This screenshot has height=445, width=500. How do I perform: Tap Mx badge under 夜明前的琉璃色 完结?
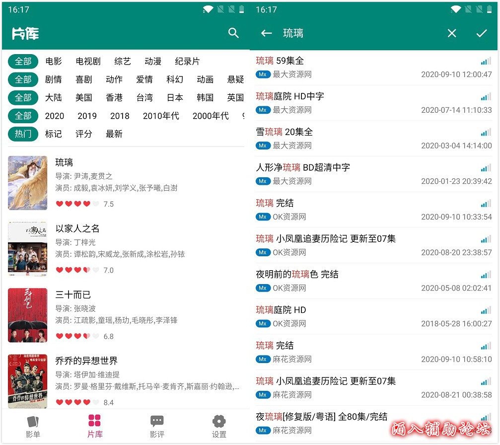(263, 288)
